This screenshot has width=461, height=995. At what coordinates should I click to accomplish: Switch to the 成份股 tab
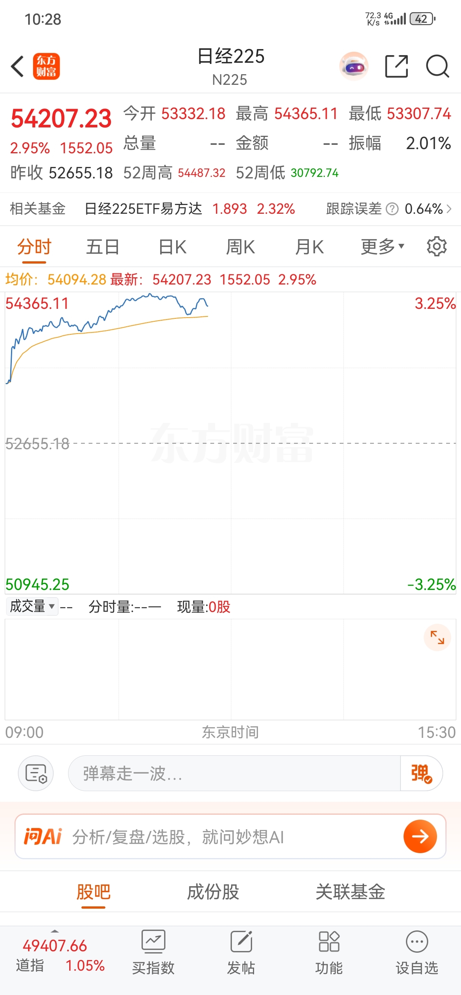click(213, 892)
